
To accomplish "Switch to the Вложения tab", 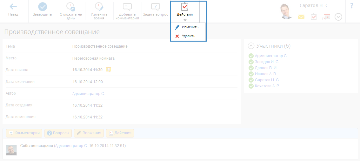I will click(89, 133).
